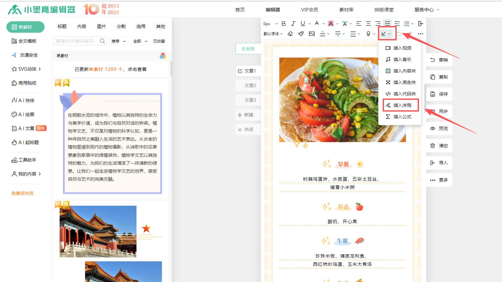The width and height of the screenshot is (502, 282).
Task: Open 全文模板 in sidebar
Action: [x=24, y=41]
